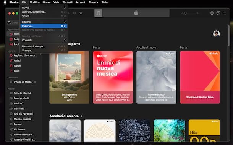Open Stazione di Martina Oliva card
Image resolution: width=233 pixels, height=145 pixels.
[x=200, y=77]
